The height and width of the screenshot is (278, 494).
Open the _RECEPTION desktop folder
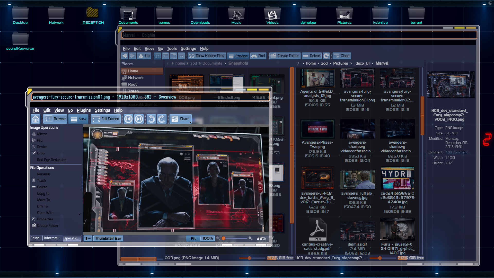(92, 15)
